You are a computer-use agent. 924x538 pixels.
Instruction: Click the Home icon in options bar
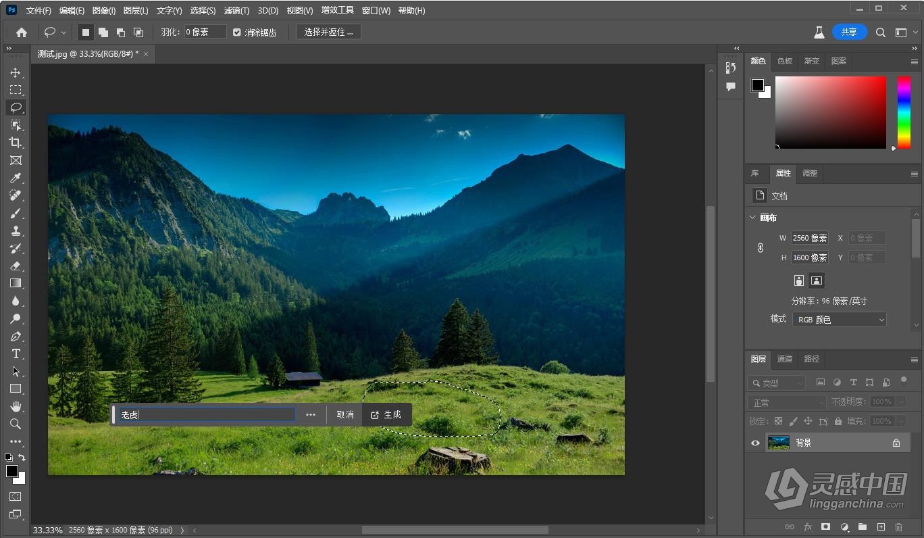pyautogui.click(x=22, y=32)
